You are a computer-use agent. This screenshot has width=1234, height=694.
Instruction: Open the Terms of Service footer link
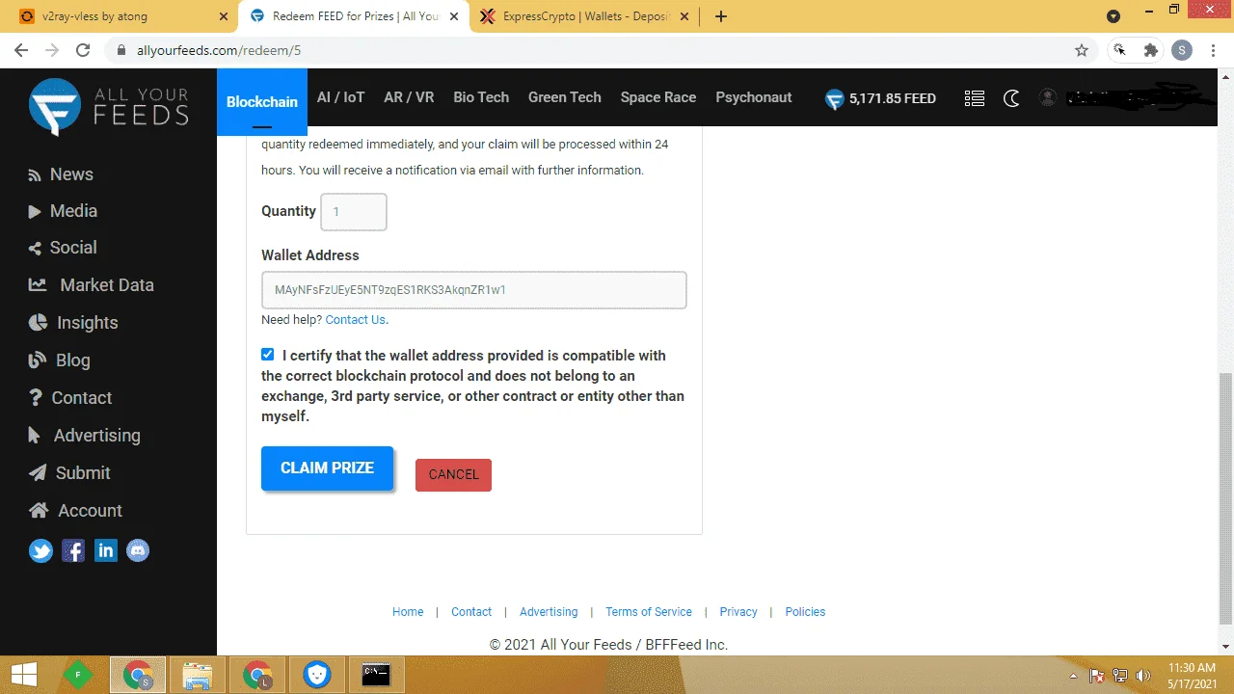point(649,612)
